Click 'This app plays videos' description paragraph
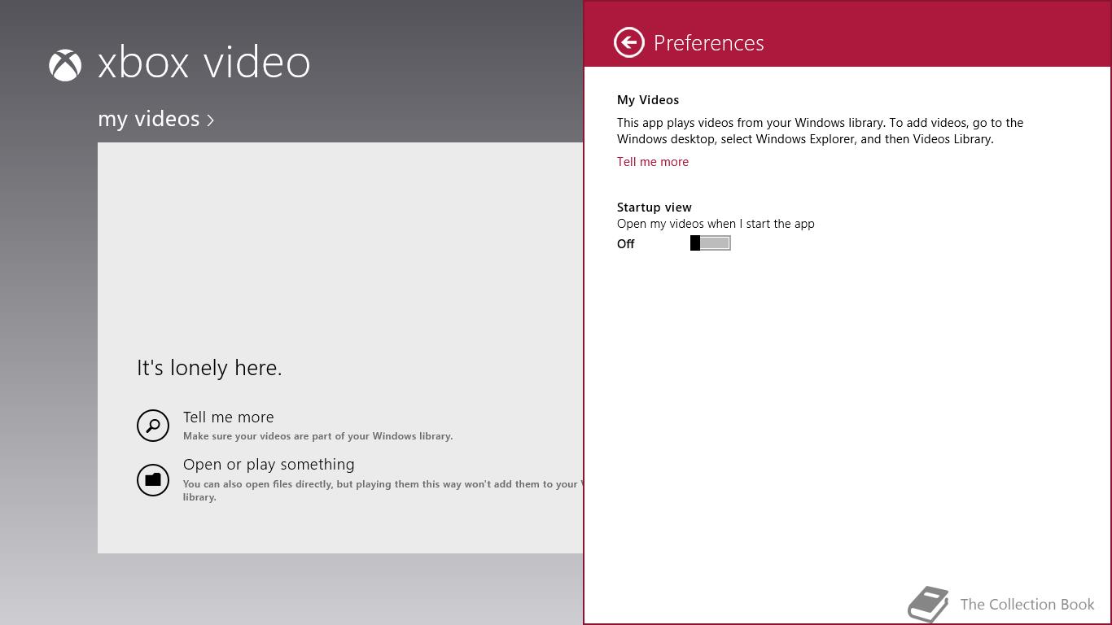The width and height of the screenshot is (1112, 625). tap(820, 131)
